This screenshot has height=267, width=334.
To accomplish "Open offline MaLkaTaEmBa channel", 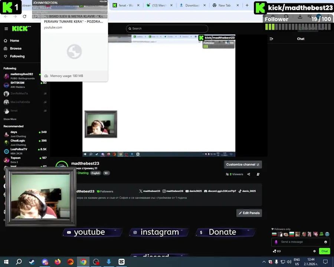I will (x=25, y=102).
